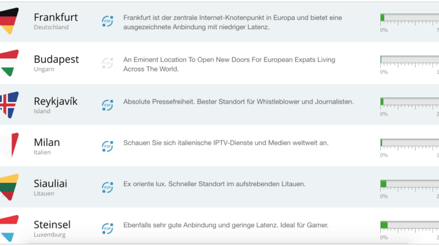Choose the Milan server name
This screenshot has height=246, width=439.
tap(47, 142)
